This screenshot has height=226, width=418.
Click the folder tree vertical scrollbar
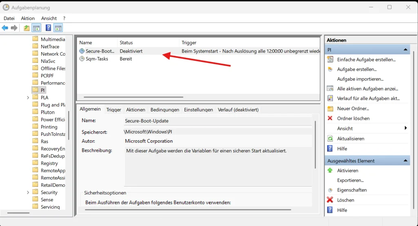pos(69,125)
